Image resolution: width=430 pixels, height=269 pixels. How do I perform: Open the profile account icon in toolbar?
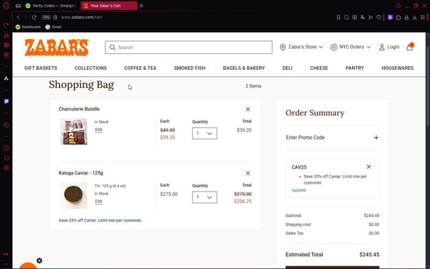pyautogui.click(x=406, y=17)
